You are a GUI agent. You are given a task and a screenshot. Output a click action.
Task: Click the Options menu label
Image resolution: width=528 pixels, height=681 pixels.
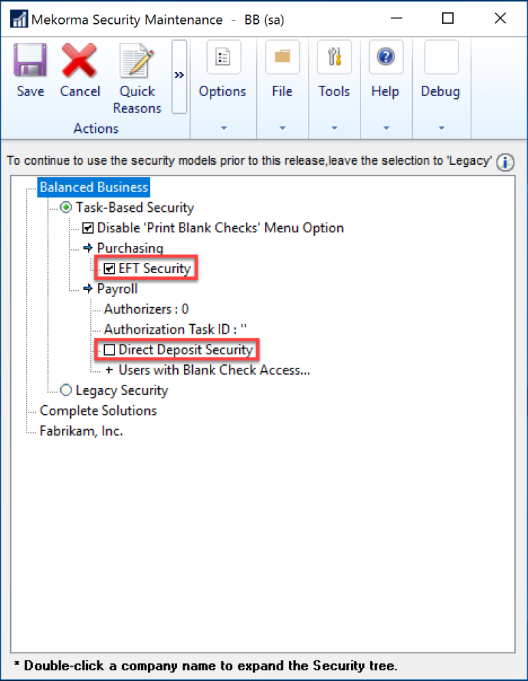pyautogui.click(x=223, y=92)
